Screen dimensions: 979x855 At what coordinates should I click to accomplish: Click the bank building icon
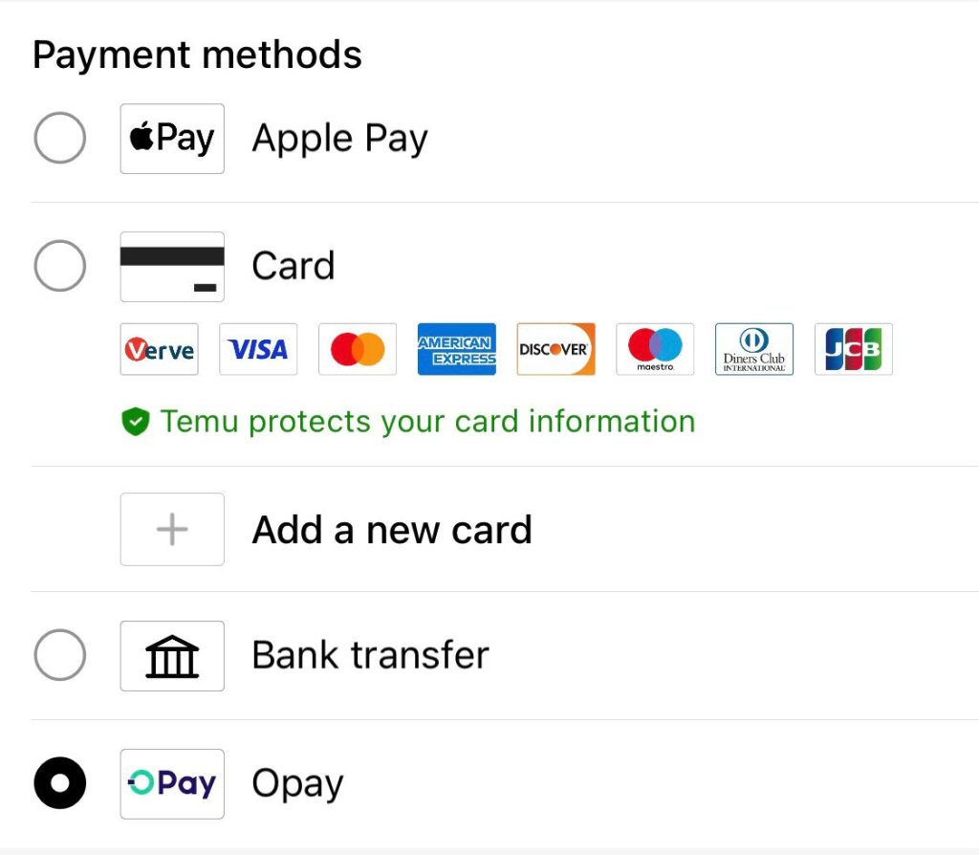click(172, 655)
